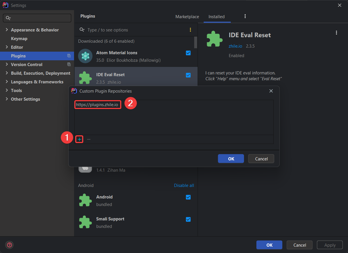Image resolution: width=348 pixels, height=253 pixels.
Task: Open the zhile.io vendor link
Action: click(235, 46)
